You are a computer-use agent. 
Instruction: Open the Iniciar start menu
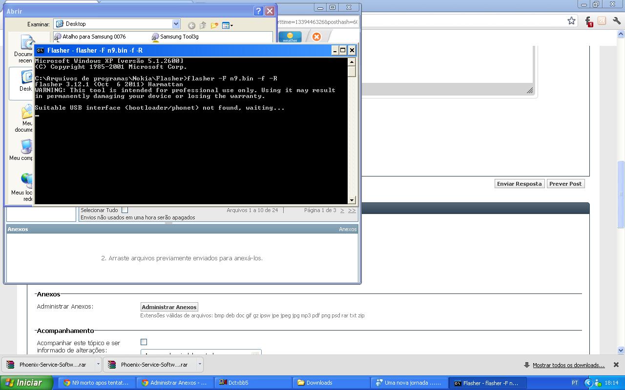26,383
